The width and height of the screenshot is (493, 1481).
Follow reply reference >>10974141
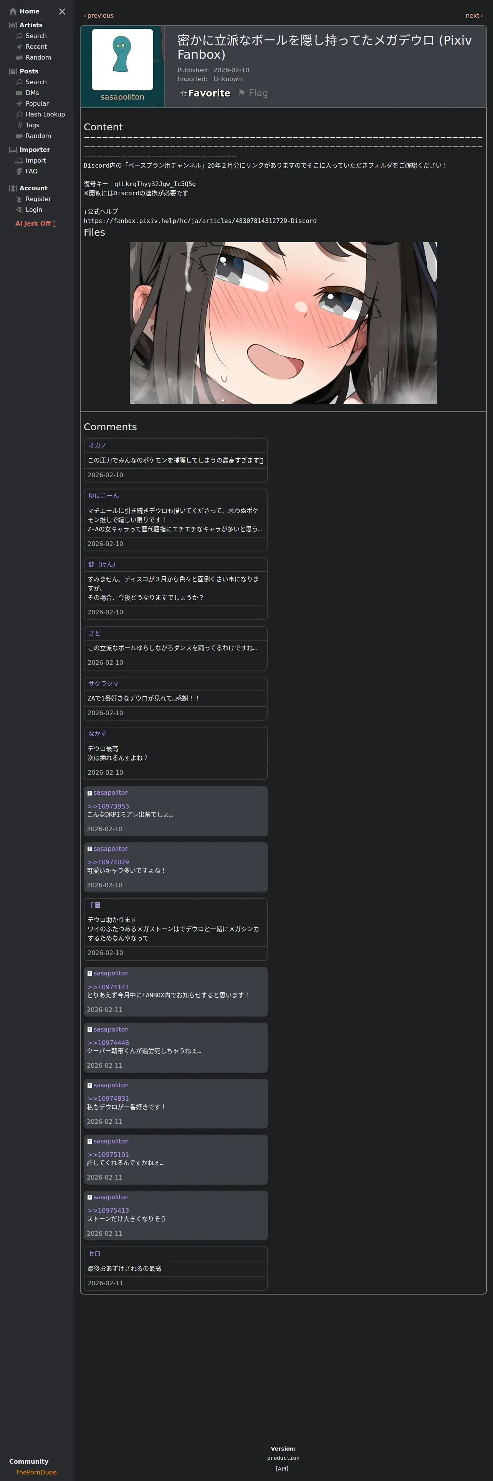tap(108, 987)
